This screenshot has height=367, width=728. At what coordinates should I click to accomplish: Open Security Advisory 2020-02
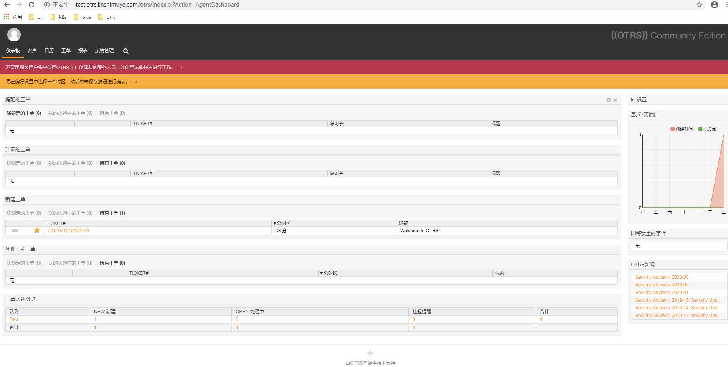tap(662, 285)
